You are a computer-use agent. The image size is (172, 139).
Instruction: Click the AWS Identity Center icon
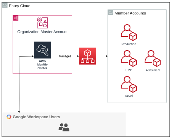pyautogui.click(x=42, y=50)
